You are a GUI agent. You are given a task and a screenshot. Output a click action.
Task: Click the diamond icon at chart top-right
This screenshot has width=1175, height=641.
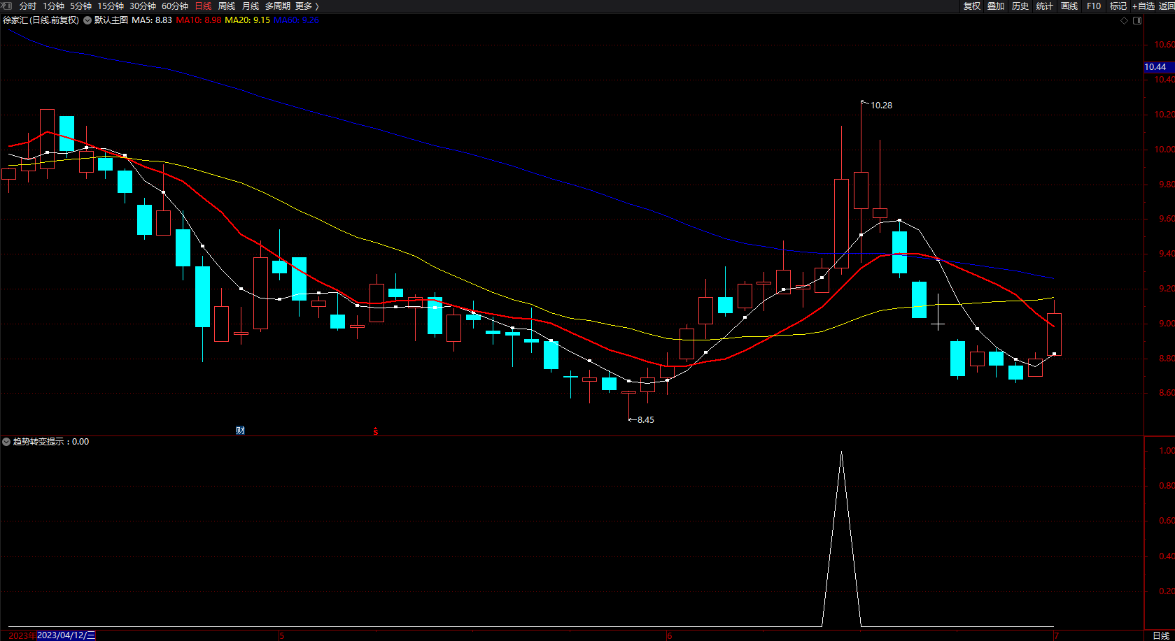tap(1125, 20)
